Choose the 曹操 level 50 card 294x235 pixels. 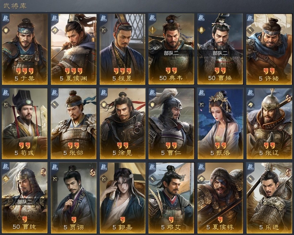[x=220, y=49]
